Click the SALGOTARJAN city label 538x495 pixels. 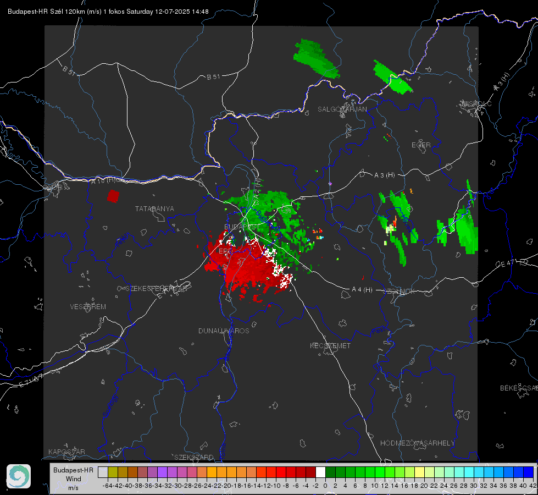(x=342, y=109)
